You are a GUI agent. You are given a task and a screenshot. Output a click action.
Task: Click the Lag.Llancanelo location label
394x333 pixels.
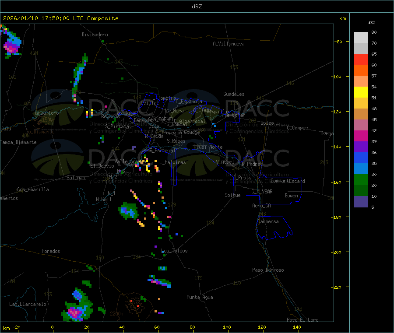click(x=28, y=304)
